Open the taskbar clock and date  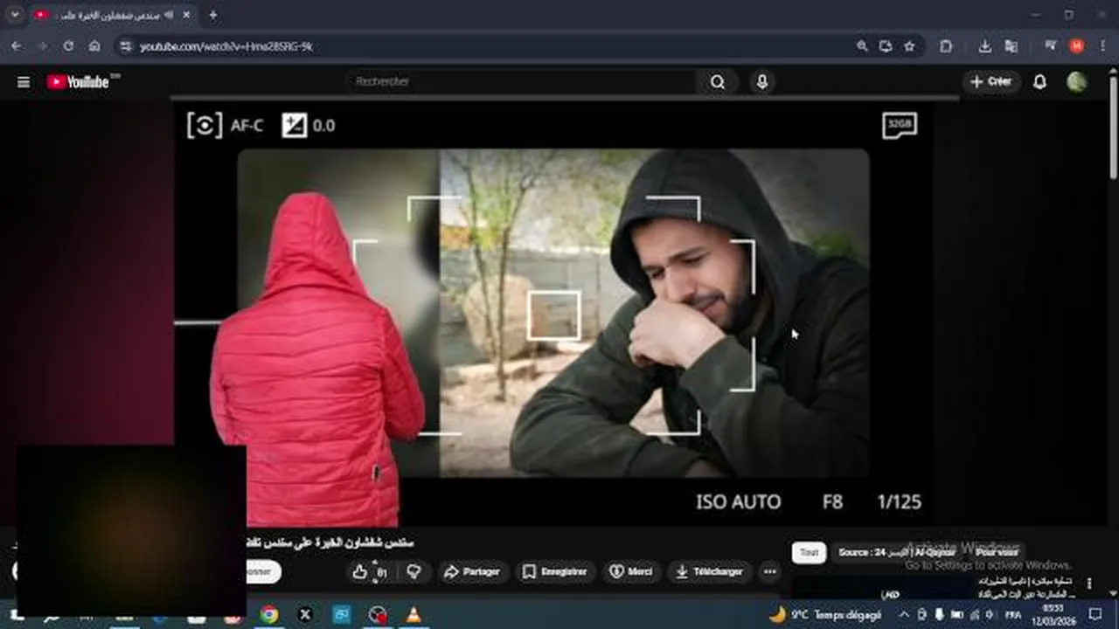[1053, 615]
